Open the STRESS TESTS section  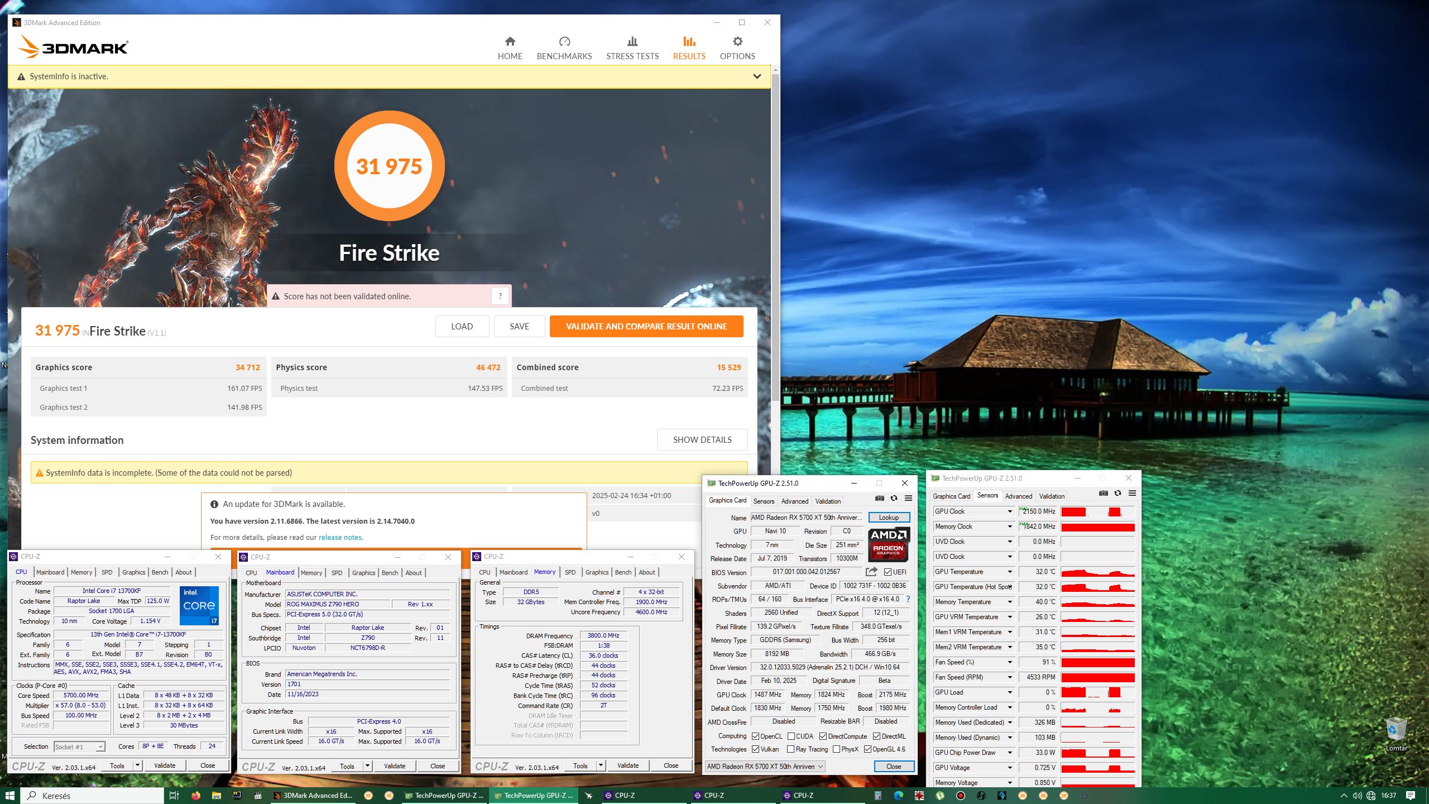click(x=632, y=49)
